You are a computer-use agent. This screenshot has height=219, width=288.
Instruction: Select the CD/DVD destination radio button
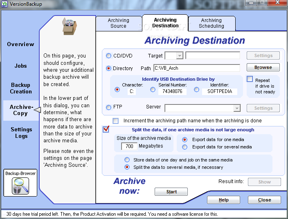coord(108,55)
